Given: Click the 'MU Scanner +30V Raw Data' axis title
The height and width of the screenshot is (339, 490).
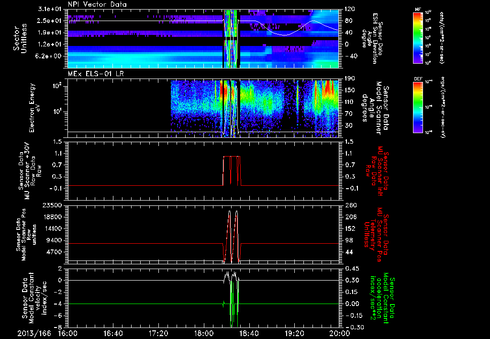Looking at the screenshot, I should (x=30, y=171).
